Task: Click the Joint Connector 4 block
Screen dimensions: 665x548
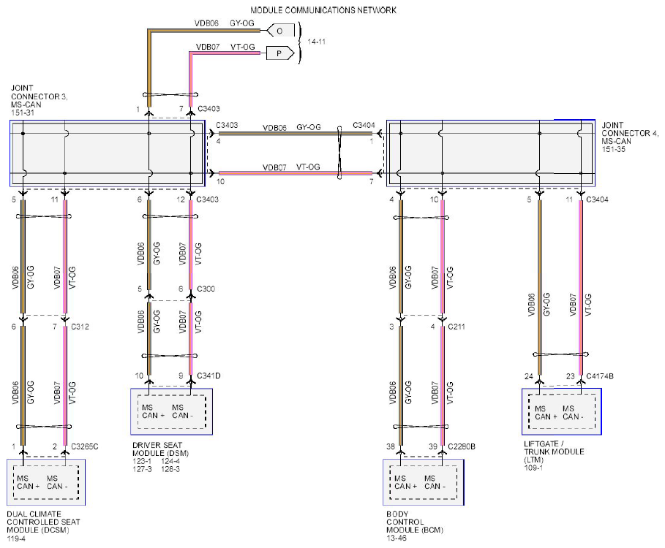Action: [491, 154]
